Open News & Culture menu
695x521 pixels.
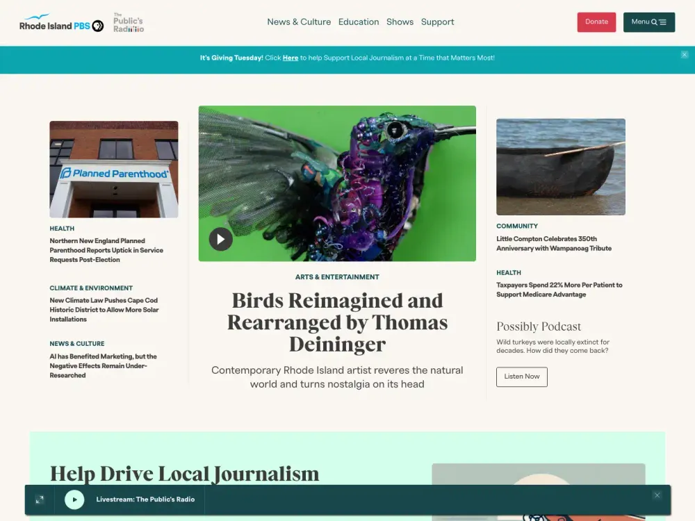pos(299,22)
